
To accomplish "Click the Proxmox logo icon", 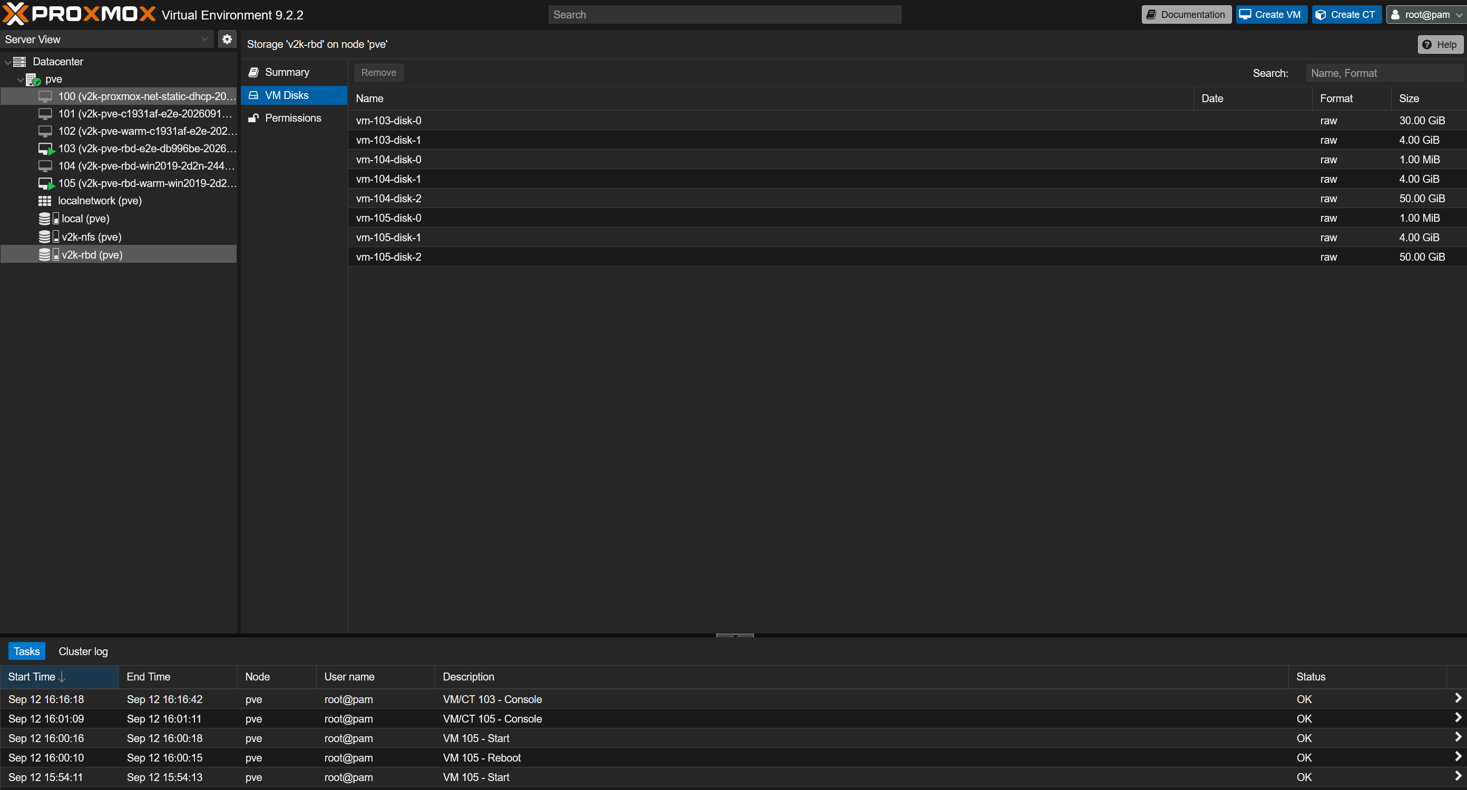I will click(x=15, y=14).
